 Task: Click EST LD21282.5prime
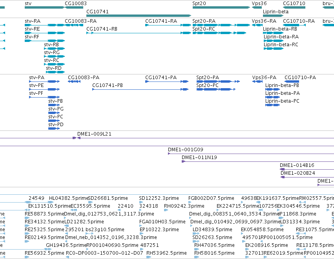click(x=67, y=226)
